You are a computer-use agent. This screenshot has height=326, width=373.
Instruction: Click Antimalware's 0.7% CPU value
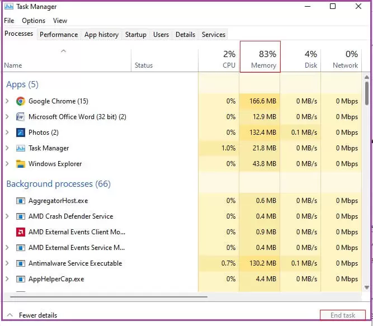click(228, 263)
